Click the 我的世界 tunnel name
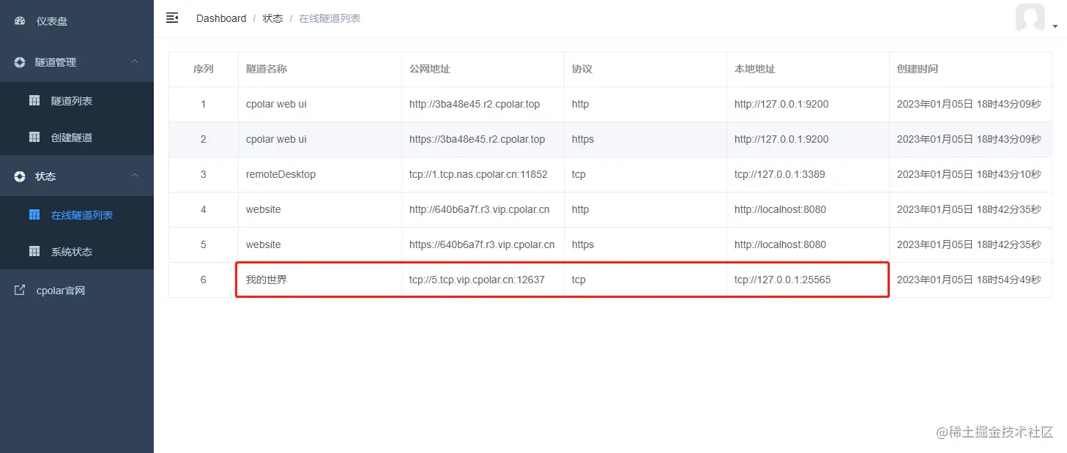Screen dimensions: 1067x453 point(267,280)
